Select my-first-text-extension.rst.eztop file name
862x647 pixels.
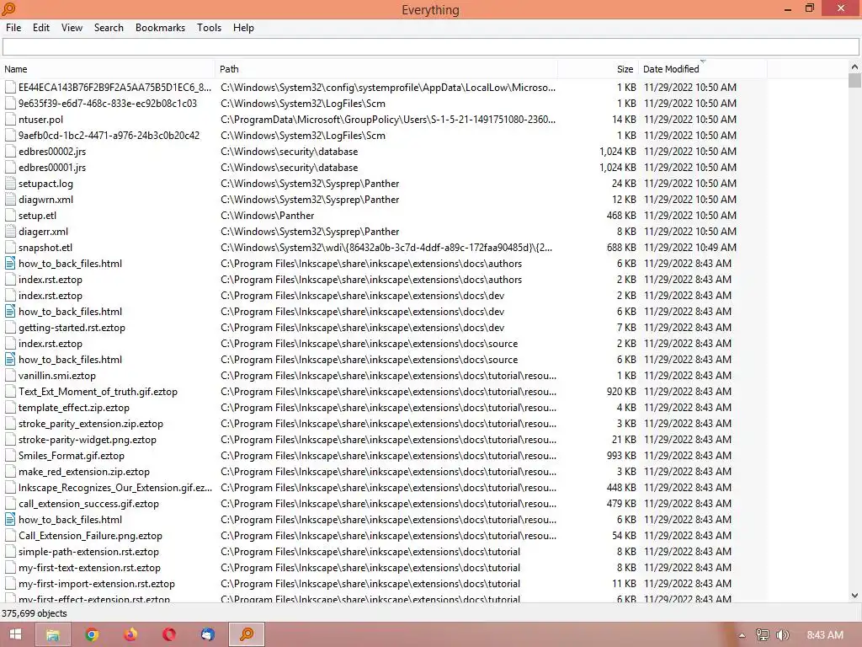point(89,567)
